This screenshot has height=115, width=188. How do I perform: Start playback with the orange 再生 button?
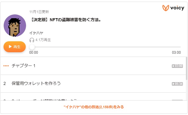click(x=15, y=47)
